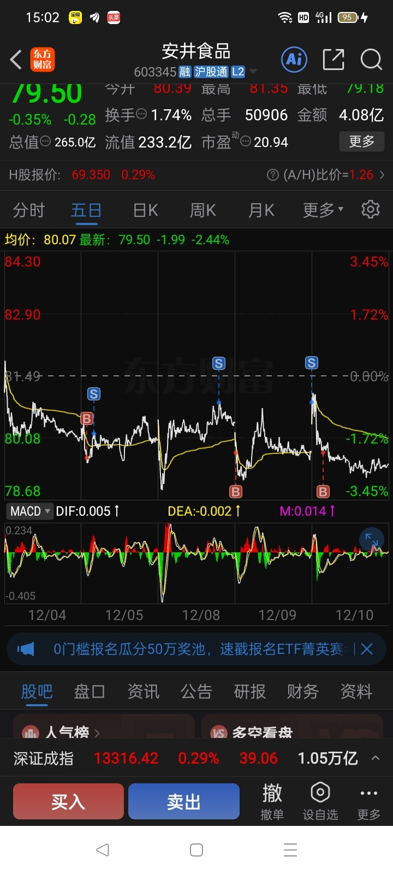Select the 五日 chart tab
This screenshot has height=874, width=393.
point(86,210)
